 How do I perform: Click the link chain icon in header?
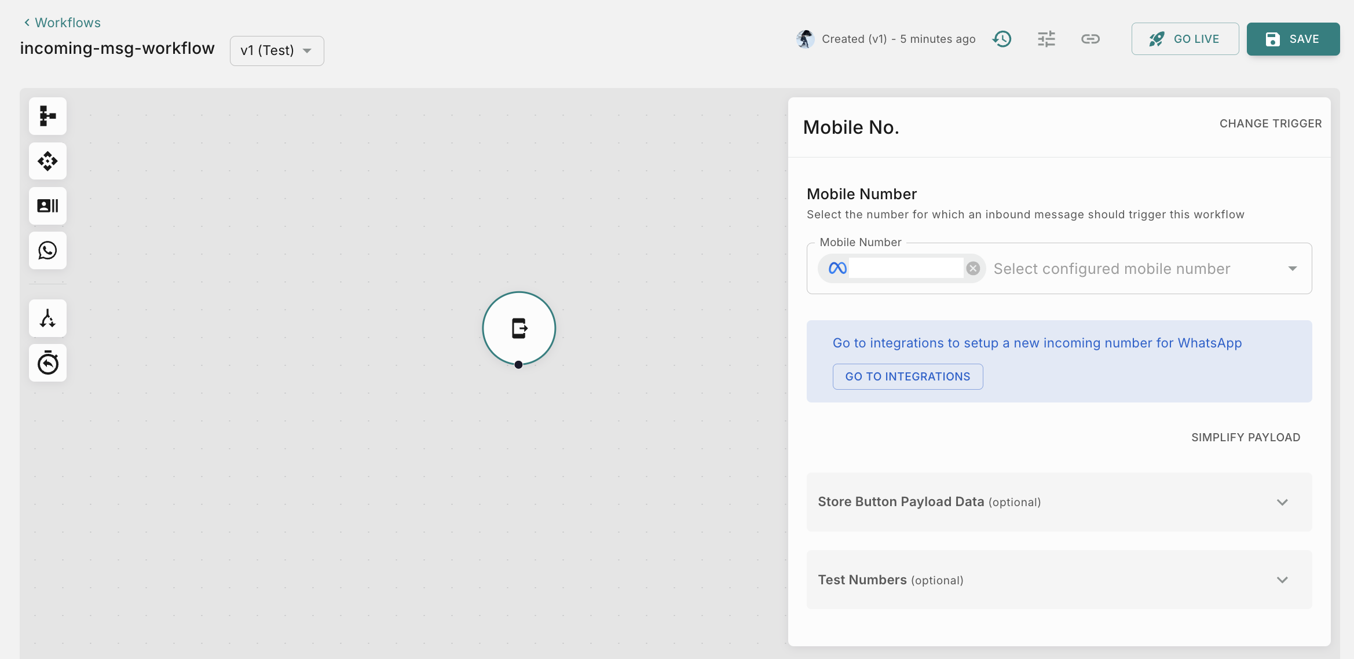pyautogui.click(x=1090, y=39)
